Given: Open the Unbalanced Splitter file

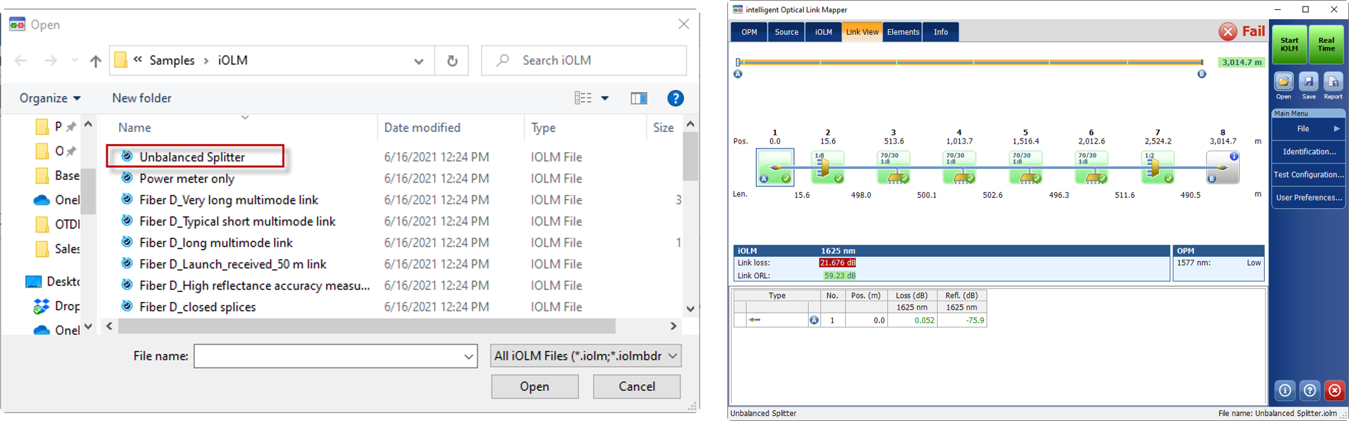Looking at the screenshot, I should 192,157.
